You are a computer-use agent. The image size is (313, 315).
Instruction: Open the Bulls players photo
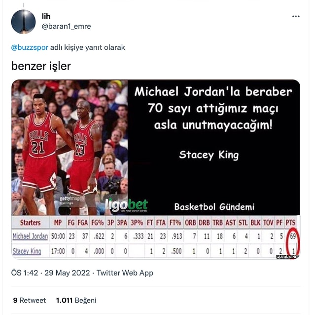70,148
